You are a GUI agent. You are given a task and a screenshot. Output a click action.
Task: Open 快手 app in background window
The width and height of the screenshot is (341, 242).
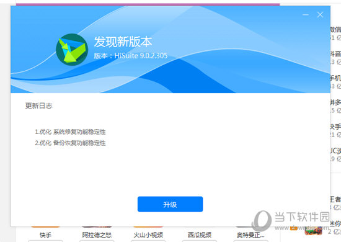tap(45, 235)
